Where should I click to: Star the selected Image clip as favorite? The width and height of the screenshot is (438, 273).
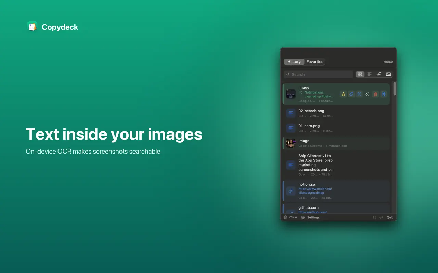pos(343,94)
